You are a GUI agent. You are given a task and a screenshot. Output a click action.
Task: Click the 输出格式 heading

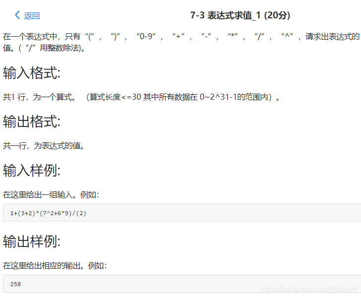(32, 121)
